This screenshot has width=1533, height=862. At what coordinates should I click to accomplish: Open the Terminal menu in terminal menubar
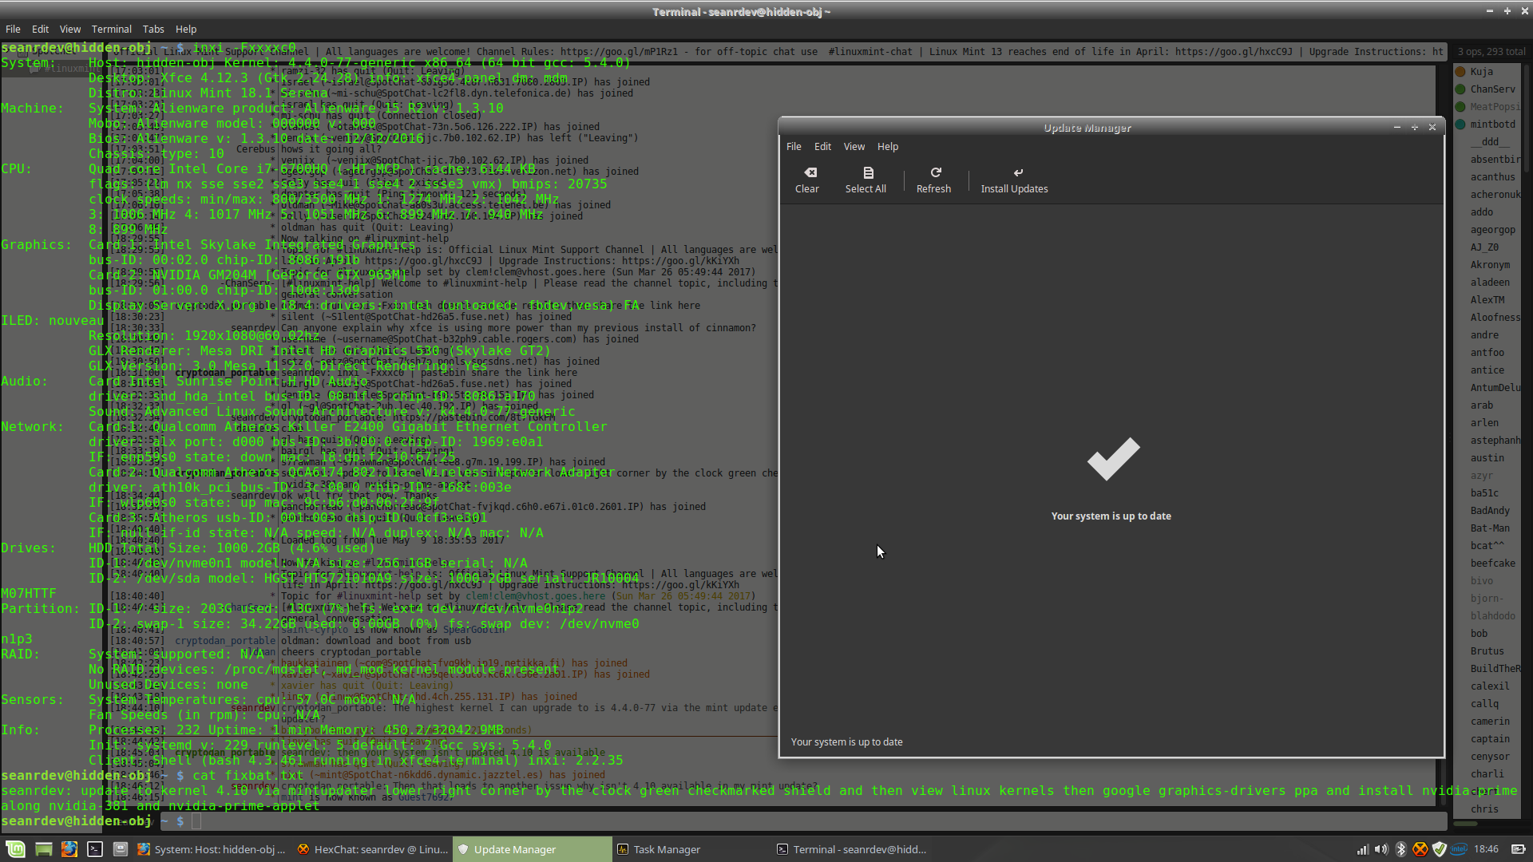click(111, 29)
